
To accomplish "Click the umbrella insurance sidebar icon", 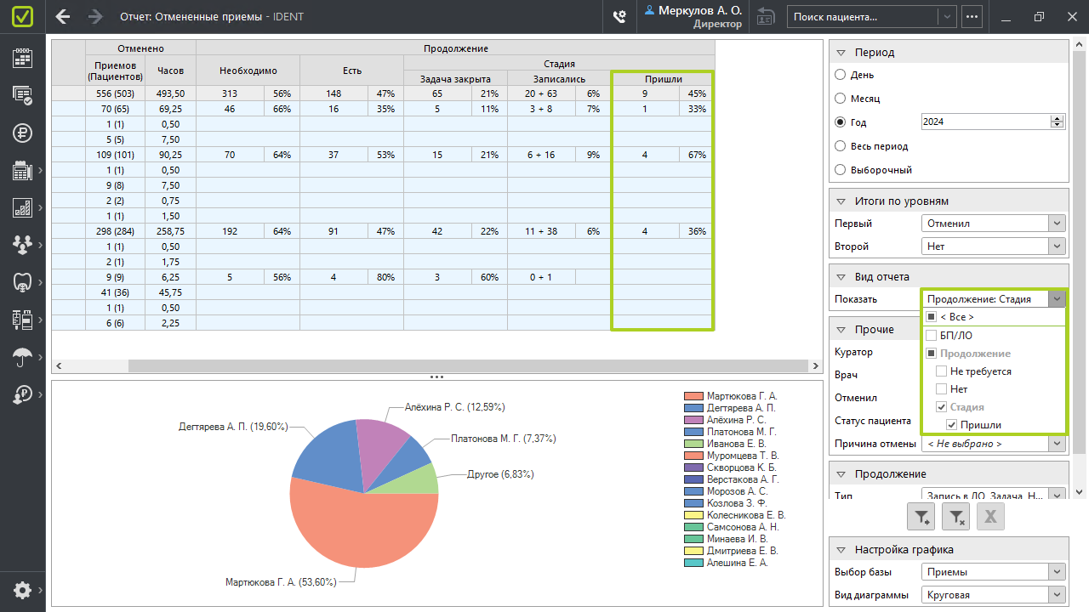I will coord(22,357).
